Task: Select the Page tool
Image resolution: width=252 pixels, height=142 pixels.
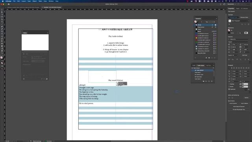Action: [x=2, y=15]
